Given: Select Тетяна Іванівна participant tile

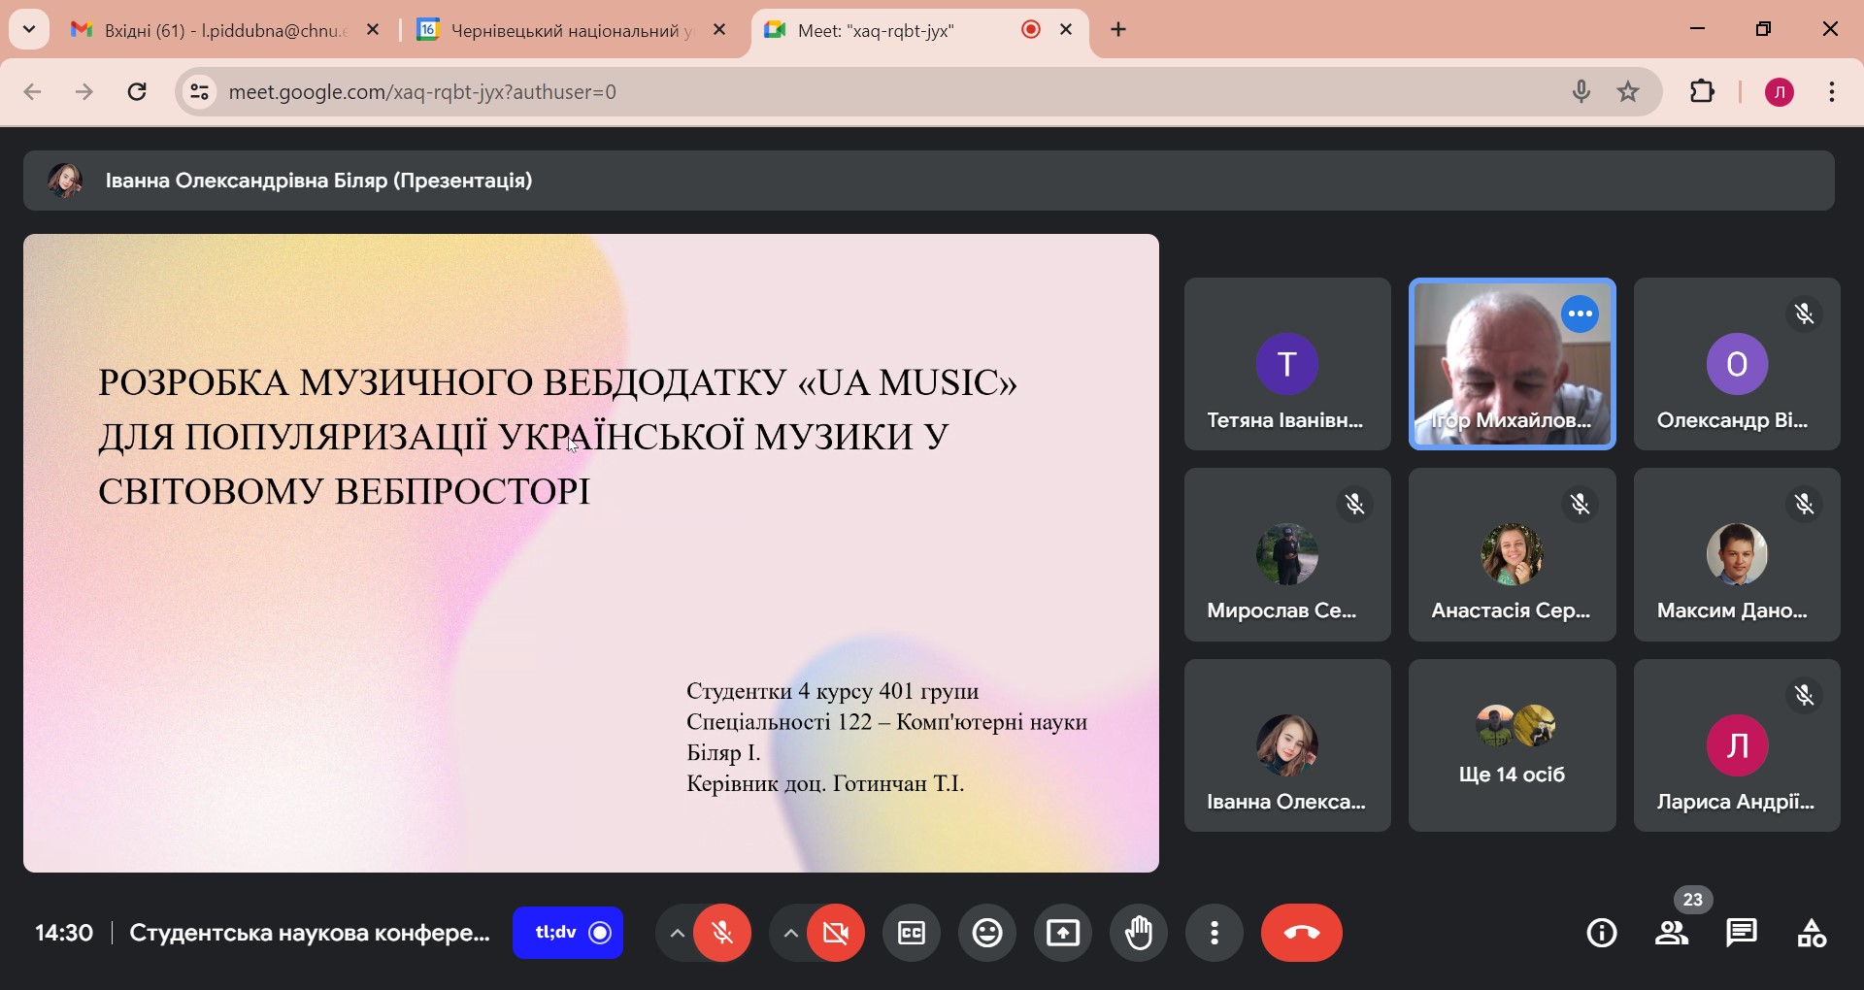Looking at the screenshot, I should 1287,364.
